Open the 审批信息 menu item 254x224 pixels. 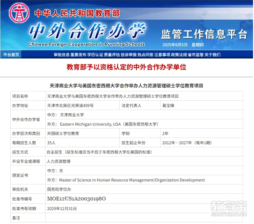click(x=62, y=55)
